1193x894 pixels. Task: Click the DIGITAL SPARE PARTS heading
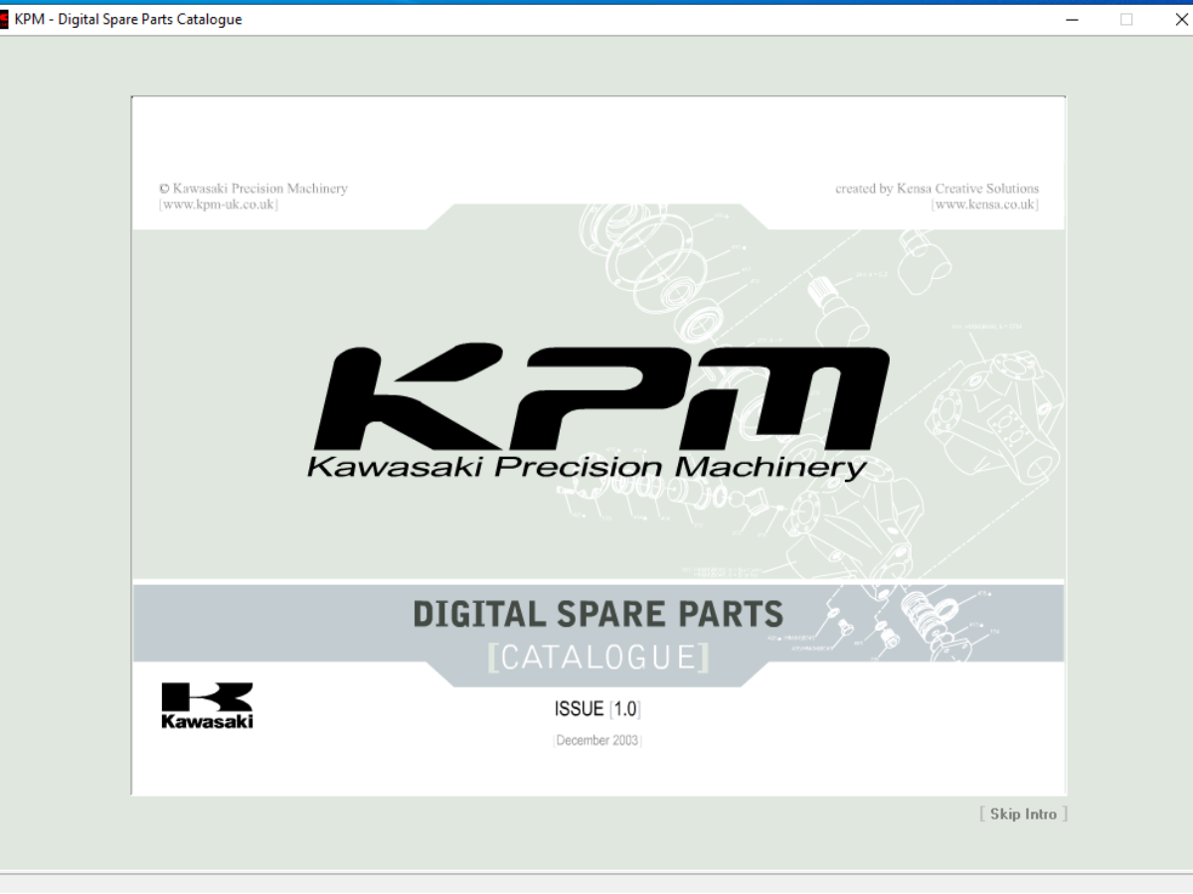pos(598,615)
